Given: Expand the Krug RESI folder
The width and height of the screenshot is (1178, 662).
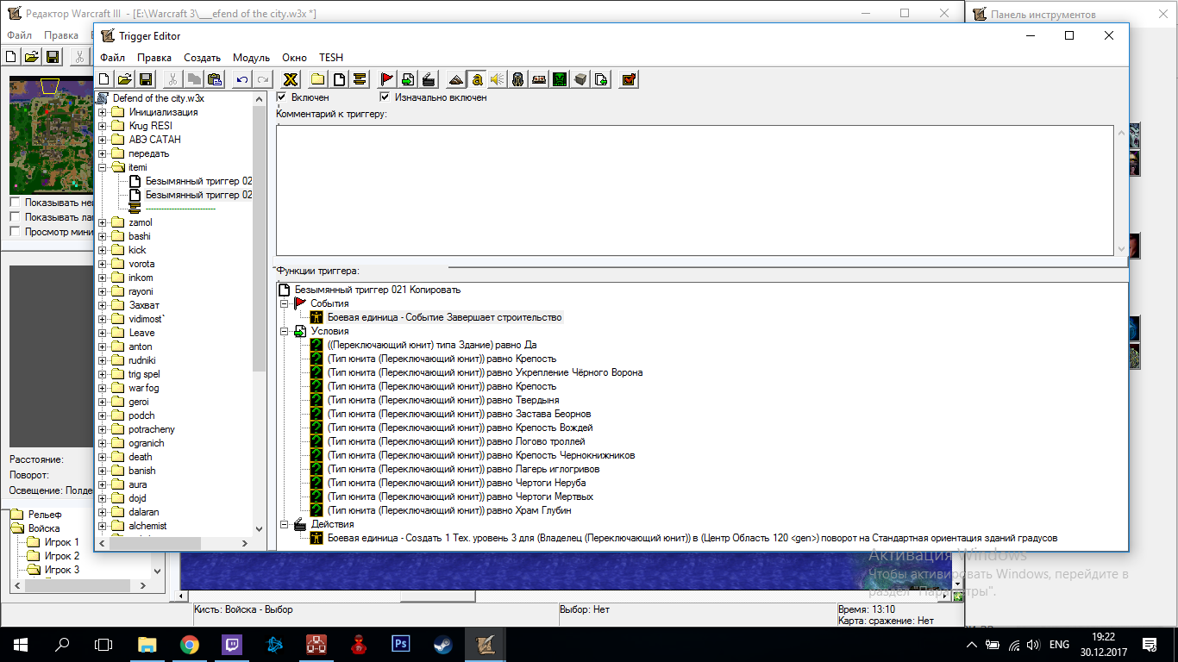Looking at the screenshot, I should click(x=103, y=126).
